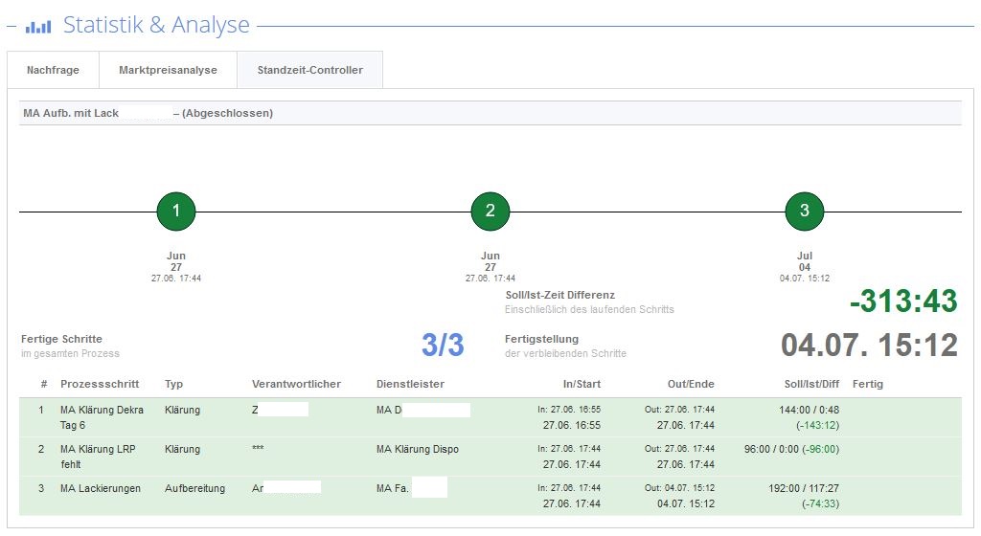Click the Aufbereitung type cell
This screenshot has width=981, height=536.
[194, 488]
